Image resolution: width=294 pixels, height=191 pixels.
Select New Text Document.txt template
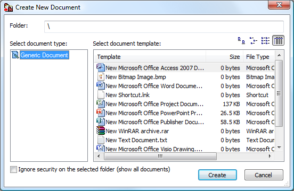pyautogui.click(x=136, y=140)
